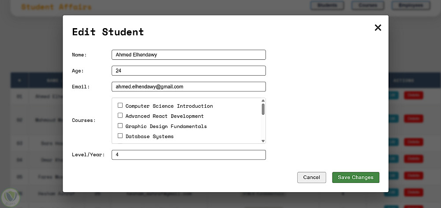Click the red Delete button in first row
441x208 pixels.
[413, 95]
